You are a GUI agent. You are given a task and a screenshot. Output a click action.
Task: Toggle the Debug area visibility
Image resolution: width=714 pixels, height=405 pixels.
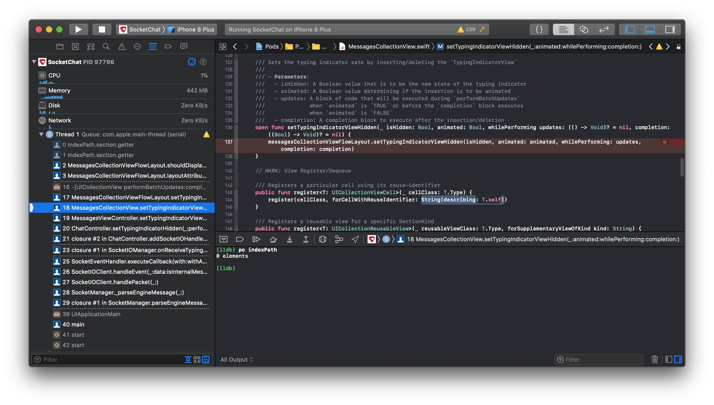point(650,29)
